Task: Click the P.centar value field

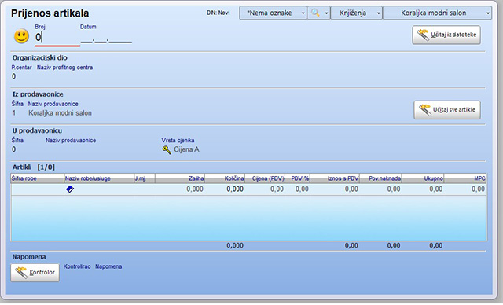Action: click(14, 76)
